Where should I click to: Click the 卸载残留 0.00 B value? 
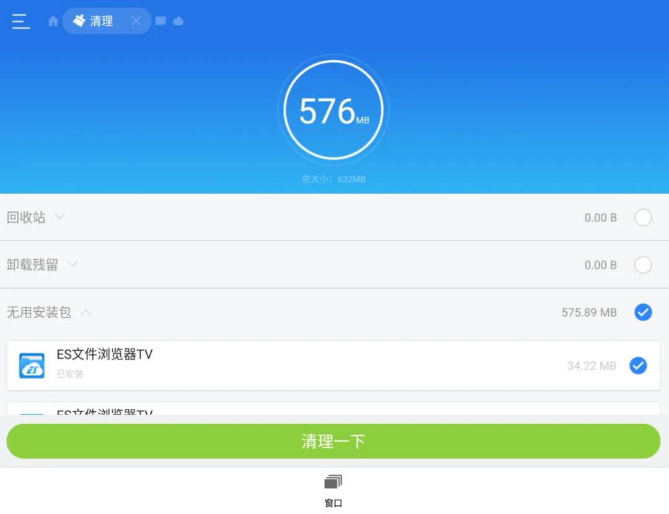pos(600,265)
